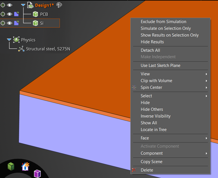Expand Spin Center submenu arrow
The height and width of the screenshot is (178, 218).
click(206, 87)
